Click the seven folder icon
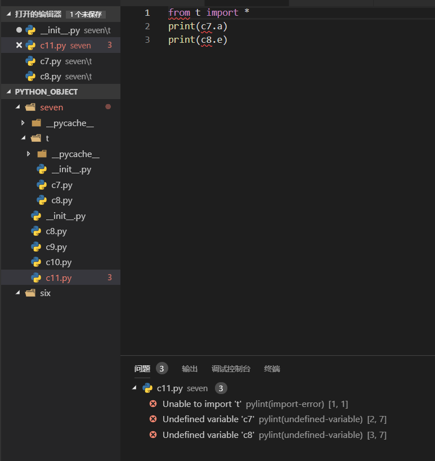 coord(30,108)
